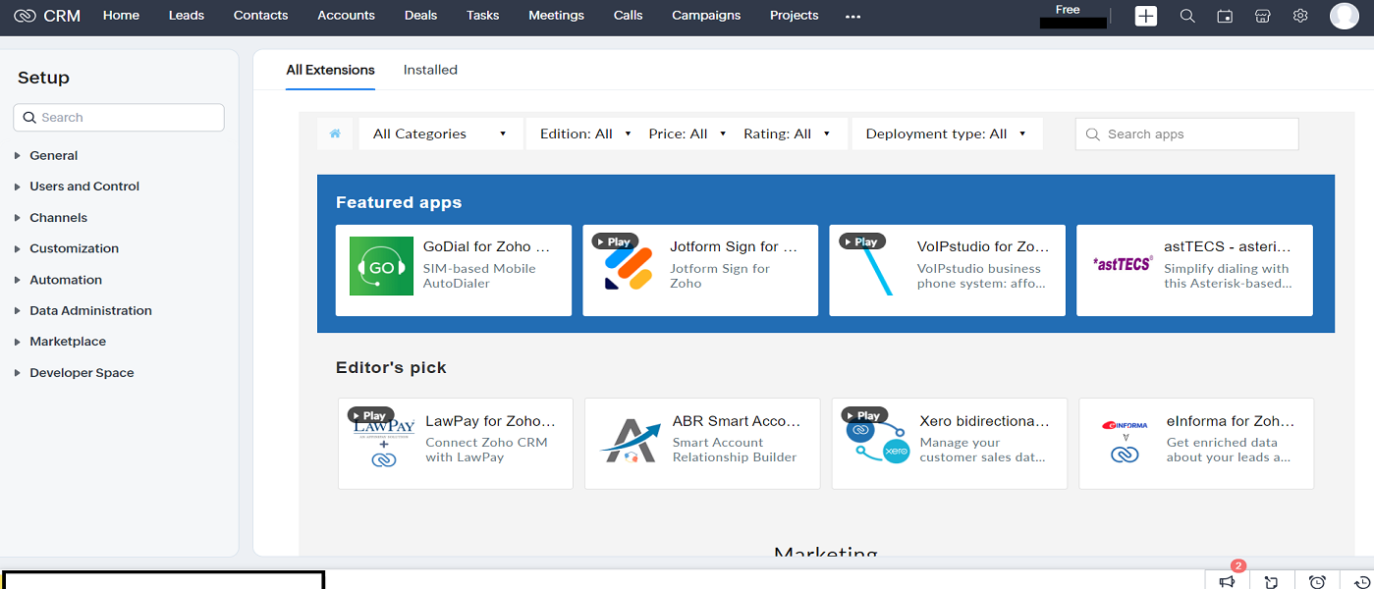Play the Xero bidirectional video
The image size is (1374, 589).
(x=864, y=415)
